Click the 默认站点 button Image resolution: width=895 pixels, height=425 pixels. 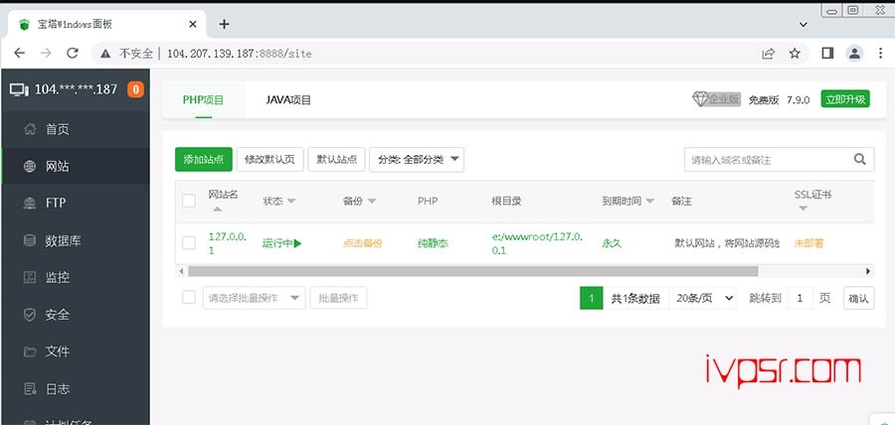point(336,160)
